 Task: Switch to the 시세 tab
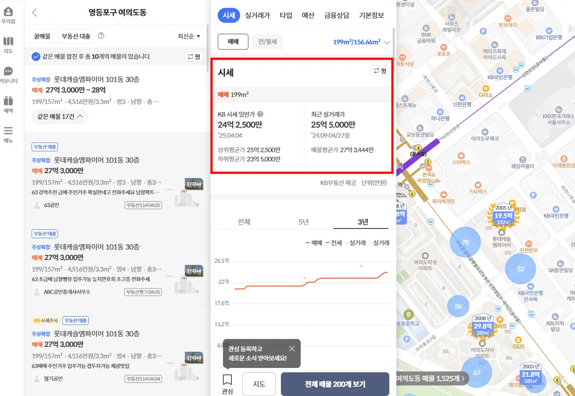(x=229, y=15)
